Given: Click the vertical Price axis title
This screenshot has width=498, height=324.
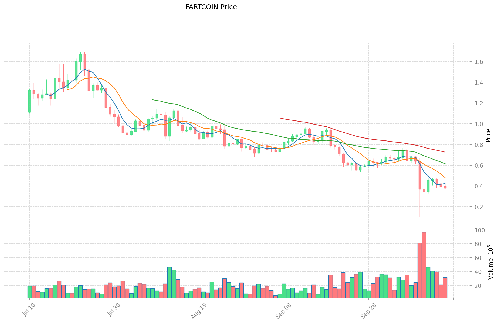Looking at the screenshot, I should click(488, 135).
